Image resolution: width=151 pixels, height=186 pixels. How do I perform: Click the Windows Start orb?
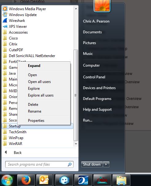click(x=7, y=180)
